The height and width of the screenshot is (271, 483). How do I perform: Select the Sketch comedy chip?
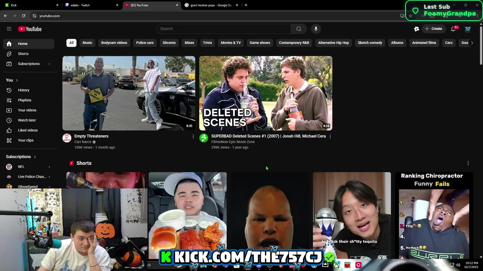370,43
